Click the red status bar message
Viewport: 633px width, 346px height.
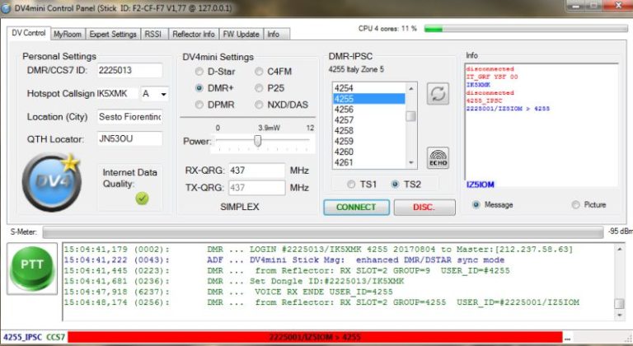point(315,337)
